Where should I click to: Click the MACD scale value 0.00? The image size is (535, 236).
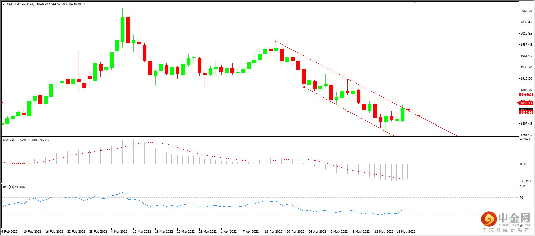[x=523, y=164]
